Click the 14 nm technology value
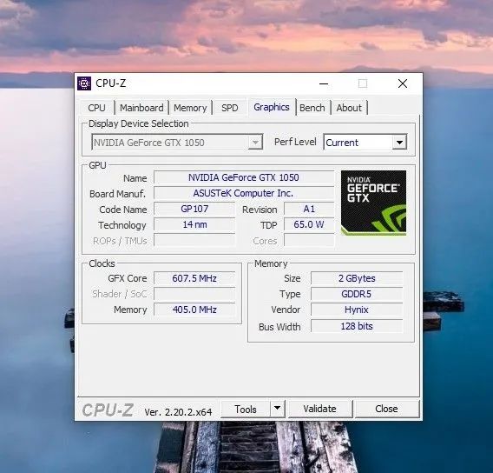Viewport: 493px width, 473px height. [x=194, y=224]
